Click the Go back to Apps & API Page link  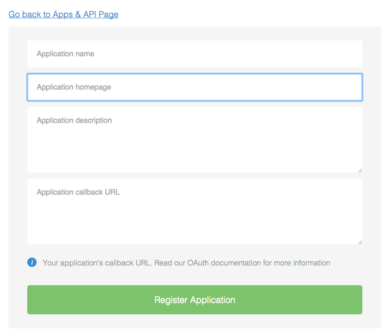[x=63, y=15]
